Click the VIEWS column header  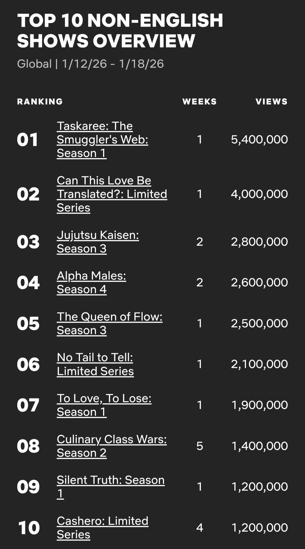pos(271,101)
